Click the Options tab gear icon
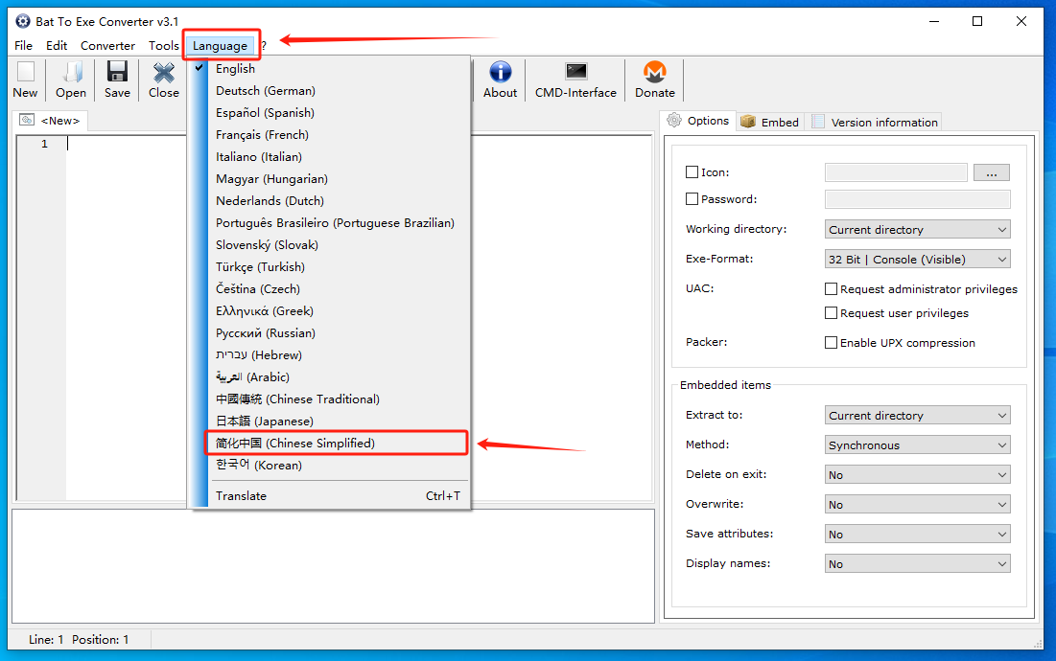Viewport: 1056px width, 661px height. pos(674,121)
